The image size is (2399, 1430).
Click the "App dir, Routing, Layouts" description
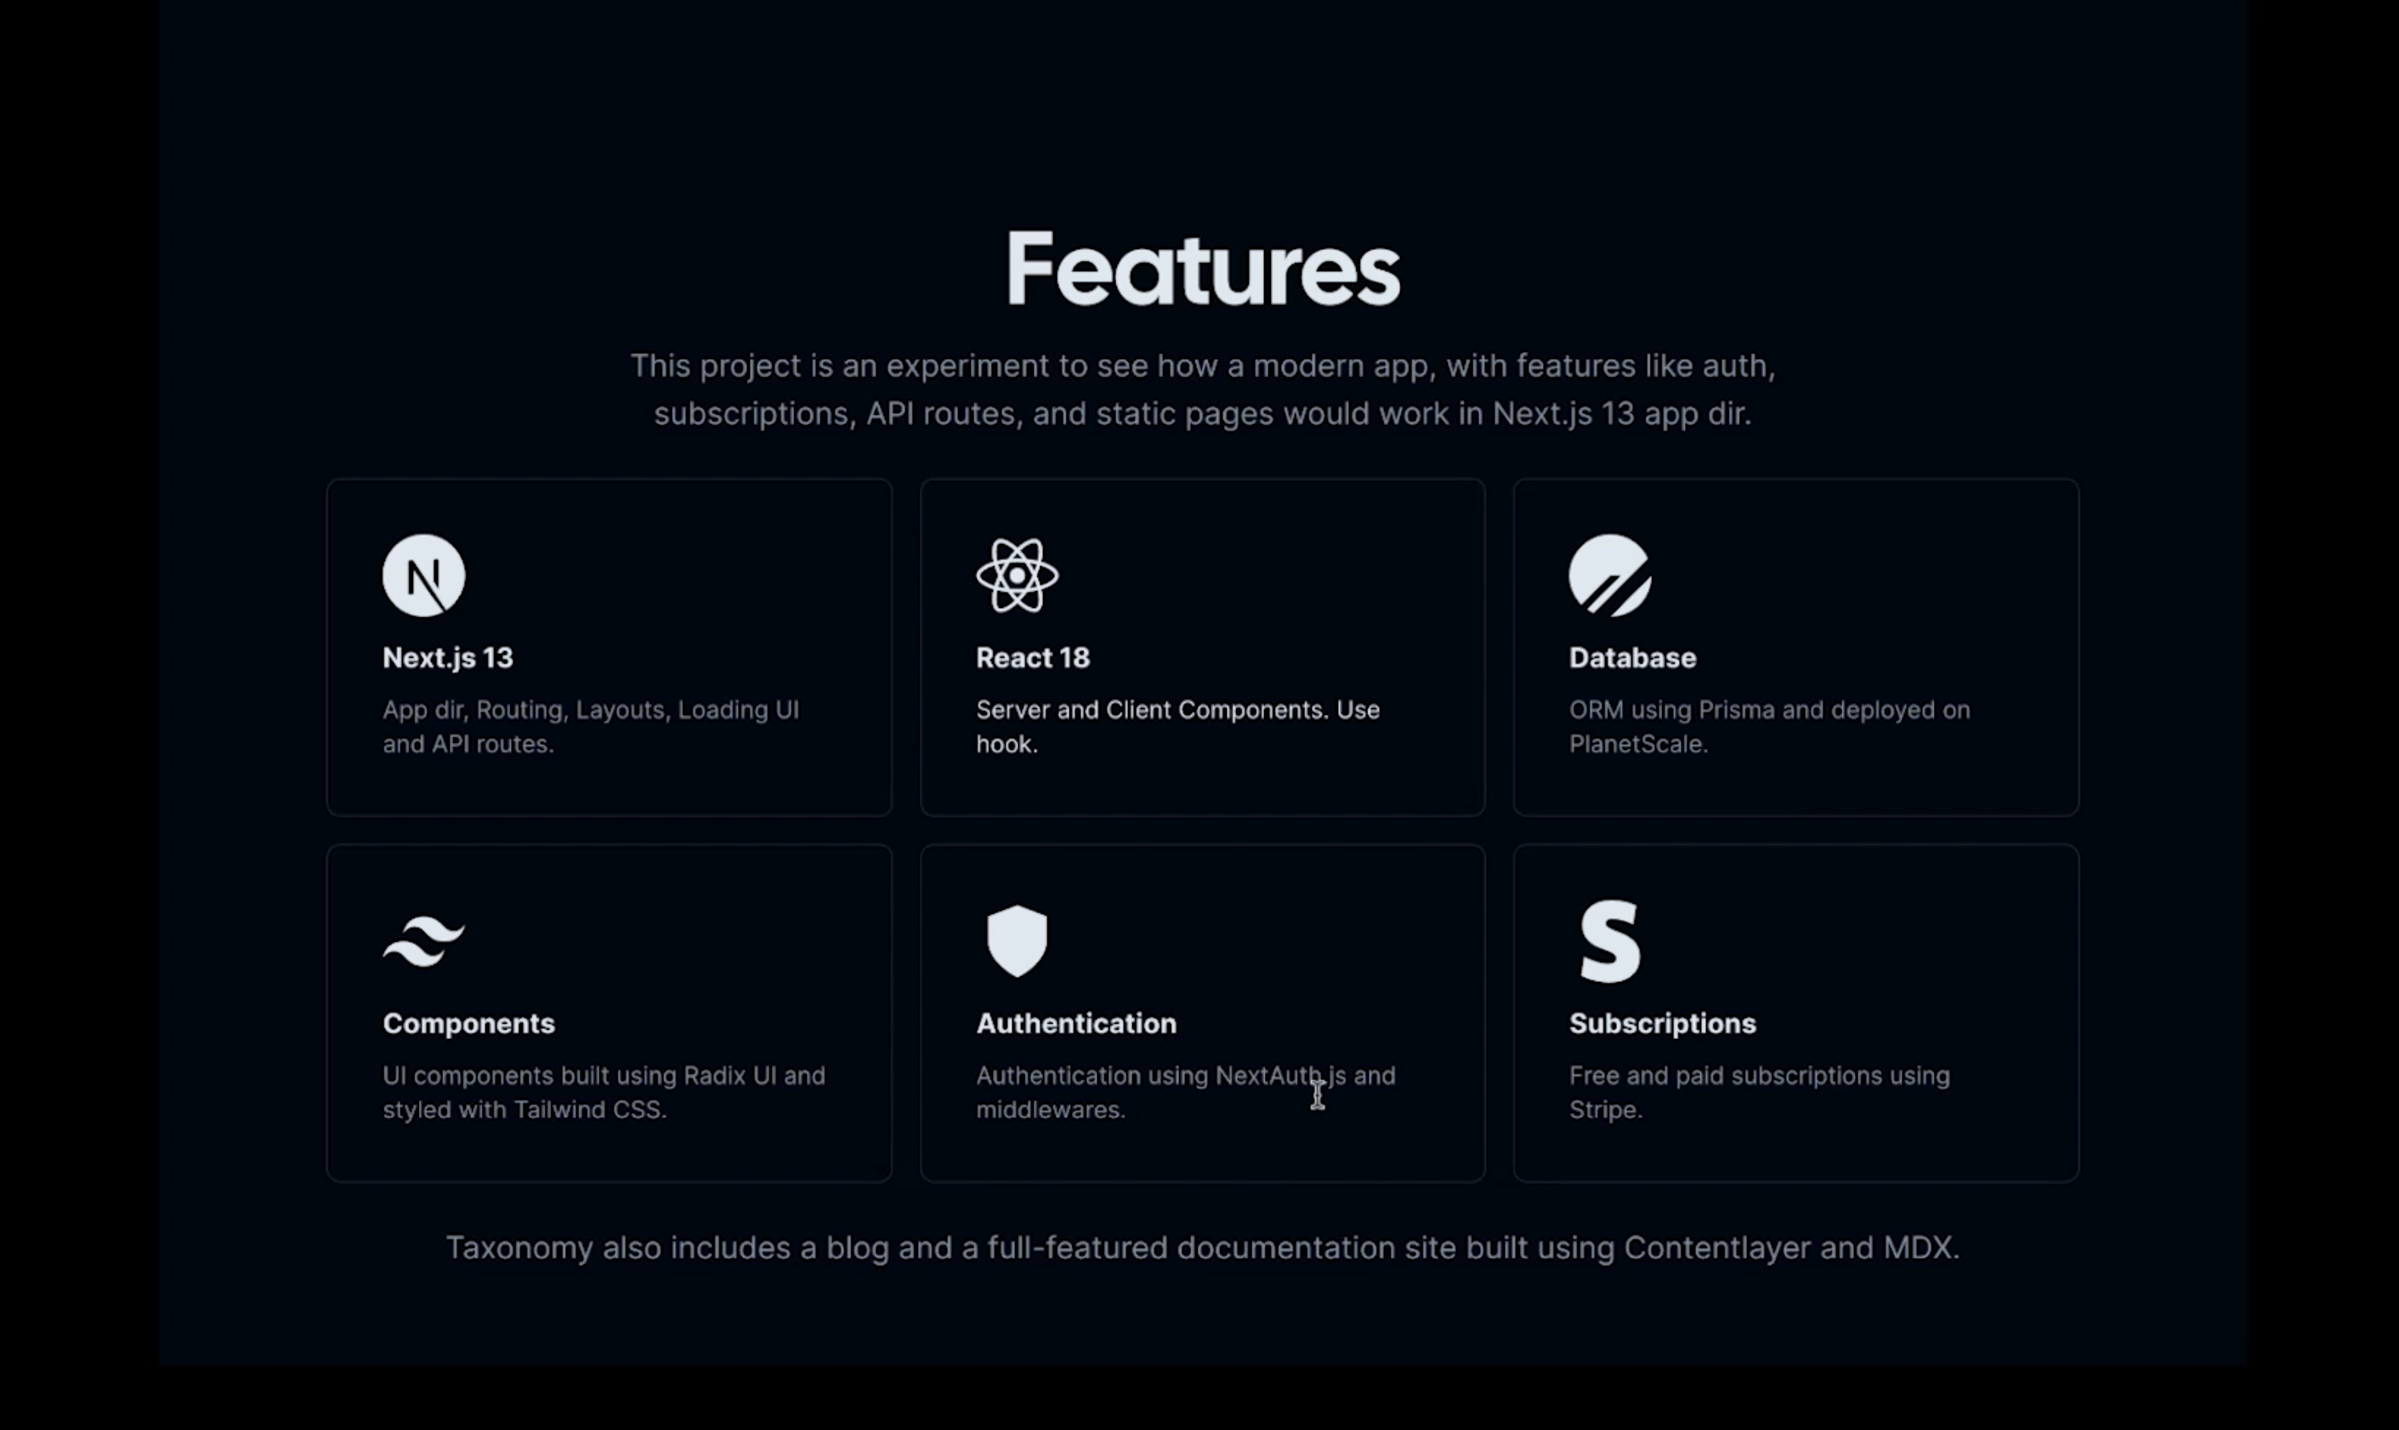point(590,727)
